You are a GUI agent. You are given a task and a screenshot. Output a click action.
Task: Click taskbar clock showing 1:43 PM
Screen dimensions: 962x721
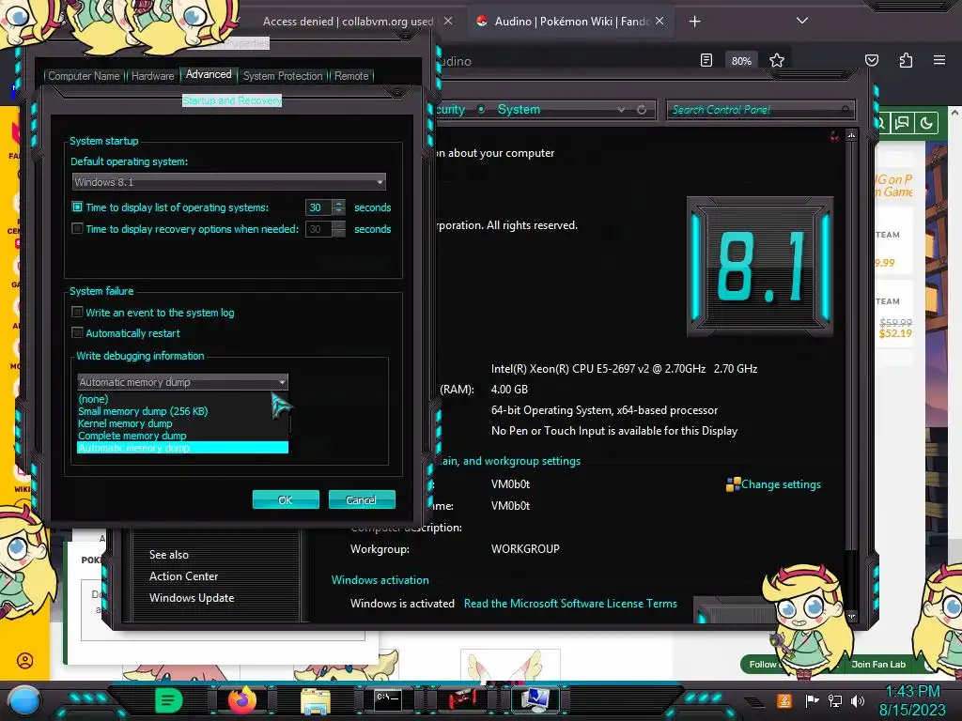(x=912, y=691)
